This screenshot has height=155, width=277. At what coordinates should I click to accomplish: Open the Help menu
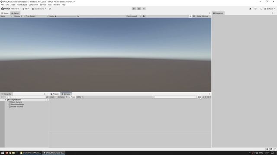click(64, 5)
